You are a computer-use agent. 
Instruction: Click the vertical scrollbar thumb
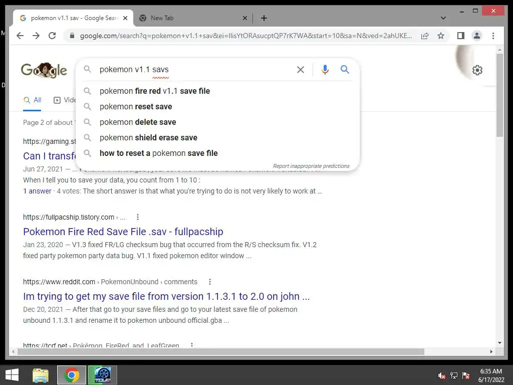coord(499,95)
